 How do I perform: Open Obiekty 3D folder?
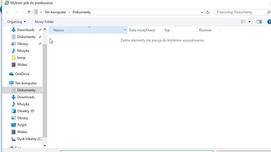pyautogui.click(x=26, y=111)
